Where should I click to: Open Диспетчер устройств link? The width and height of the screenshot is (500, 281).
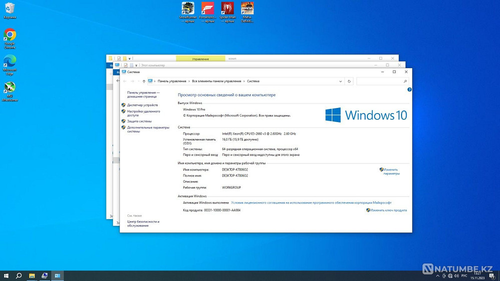[x=142, y=105]
